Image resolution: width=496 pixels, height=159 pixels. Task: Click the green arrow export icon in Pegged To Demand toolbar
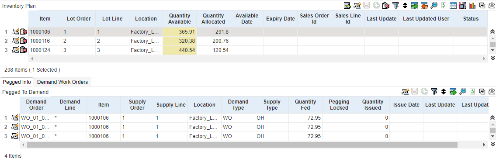453,92
